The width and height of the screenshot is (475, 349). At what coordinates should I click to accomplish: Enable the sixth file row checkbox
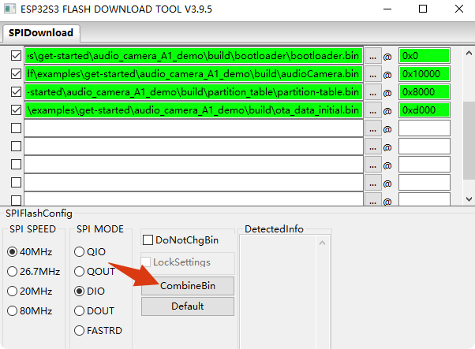16,147
